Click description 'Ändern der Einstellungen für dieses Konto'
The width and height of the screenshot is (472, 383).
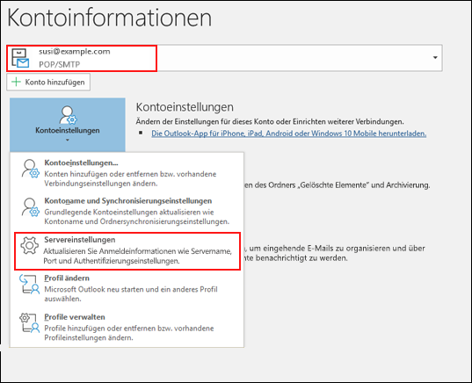[x=270, y=121]
